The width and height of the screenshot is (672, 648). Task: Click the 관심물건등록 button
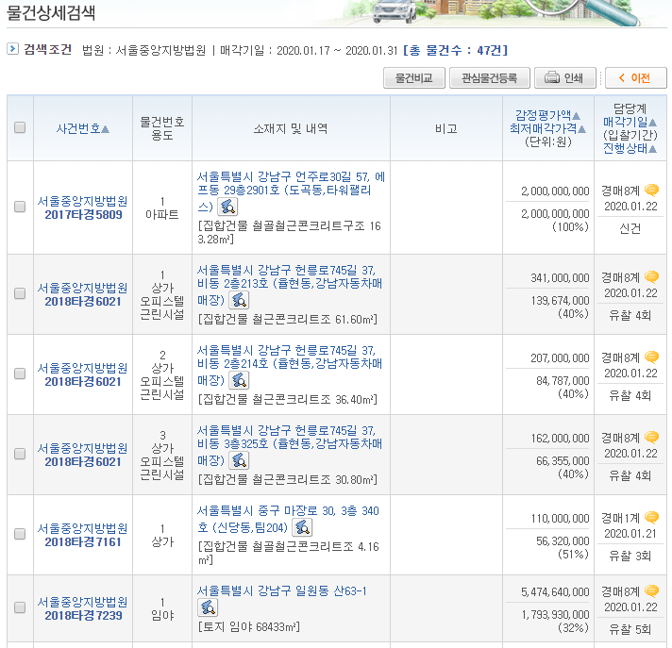pos(490,78)
